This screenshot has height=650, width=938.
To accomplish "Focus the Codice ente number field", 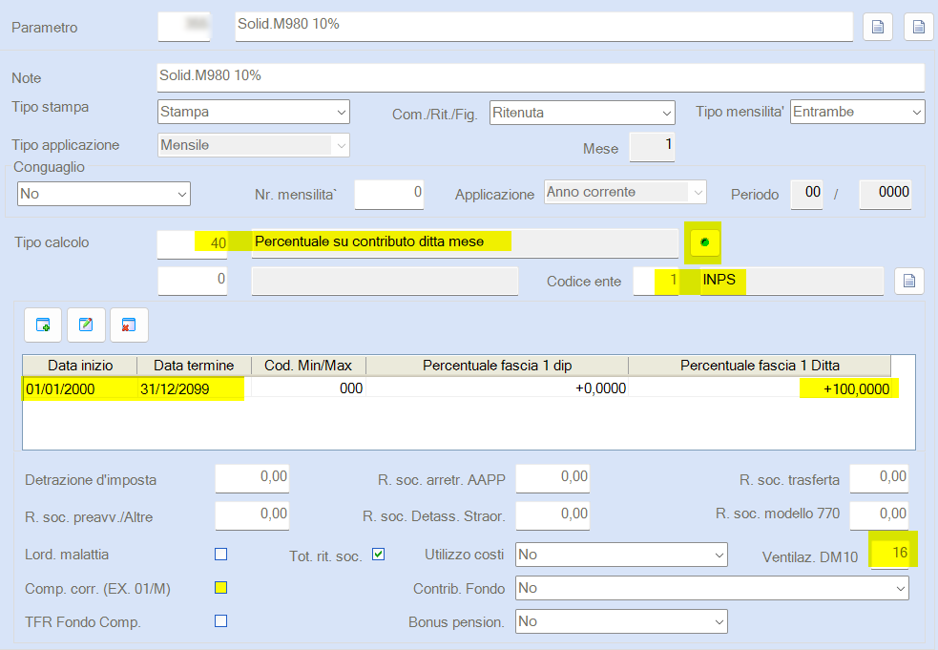I will click(x=656, y=281).
